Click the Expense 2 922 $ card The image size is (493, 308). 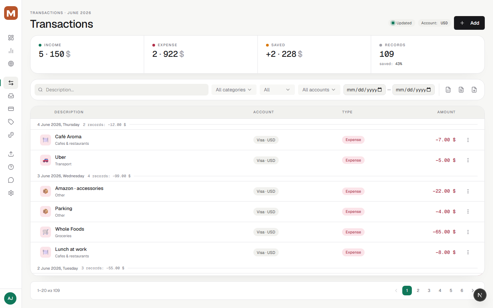coord(201,54)
